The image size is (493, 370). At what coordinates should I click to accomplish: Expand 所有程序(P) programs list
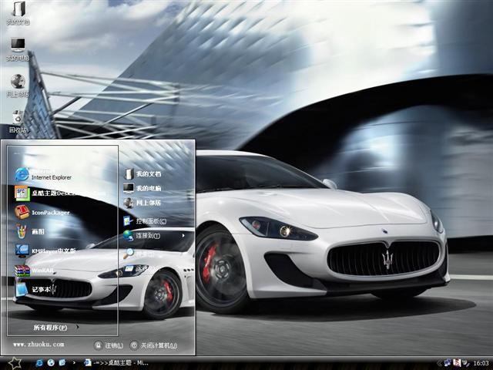tap(55, 327)
